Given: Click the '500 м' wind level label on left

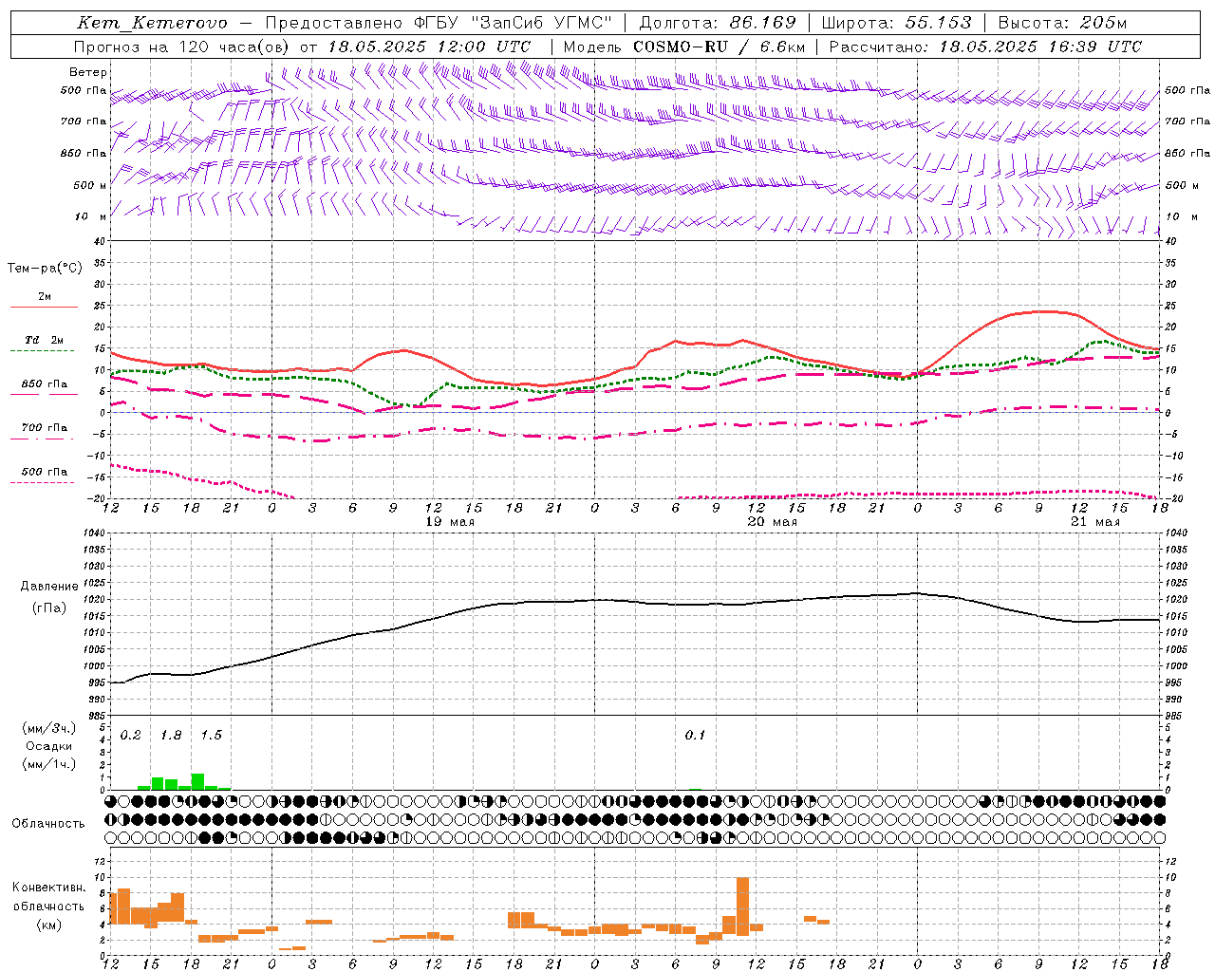Looking at the screenshot, I should point(90,186).
